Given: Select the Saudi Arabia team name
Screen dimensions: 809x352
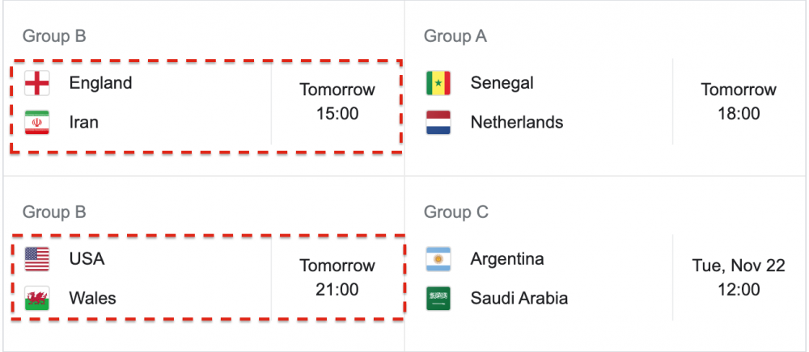Looking at the screenshot, I should pos(519,299).
